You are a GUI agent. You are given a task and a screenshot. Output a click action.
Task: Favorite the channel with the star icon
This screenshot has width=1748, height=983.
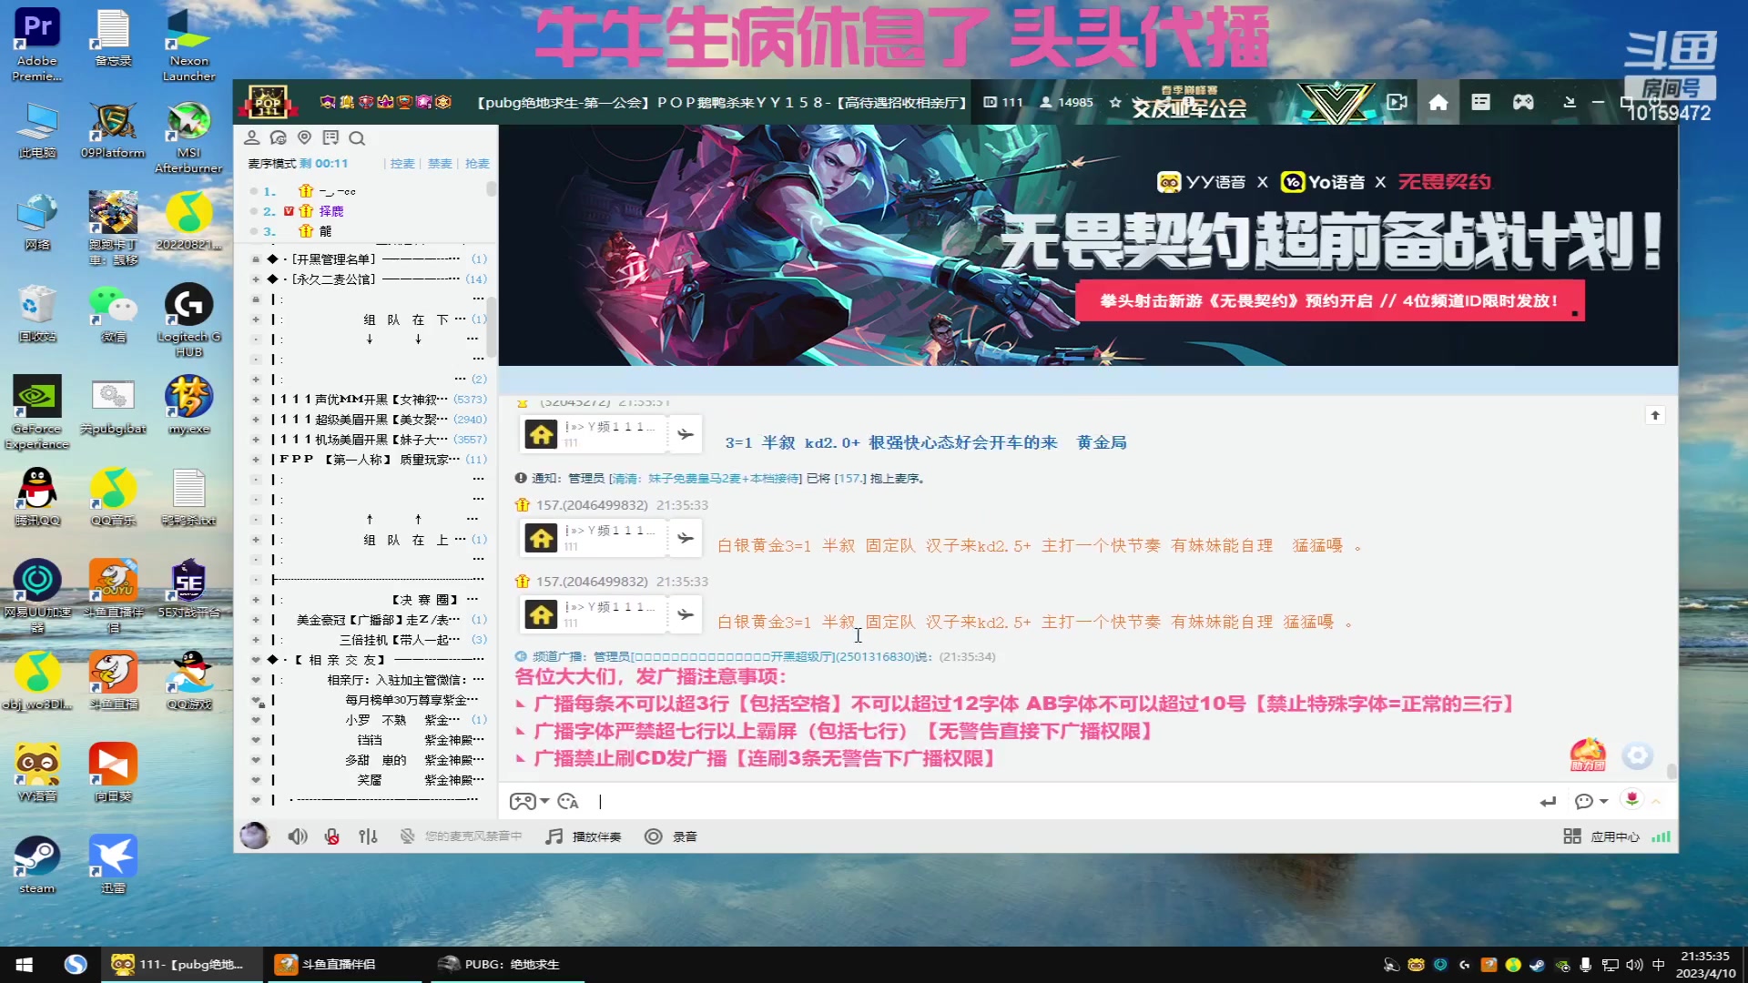pos(1115,102)
